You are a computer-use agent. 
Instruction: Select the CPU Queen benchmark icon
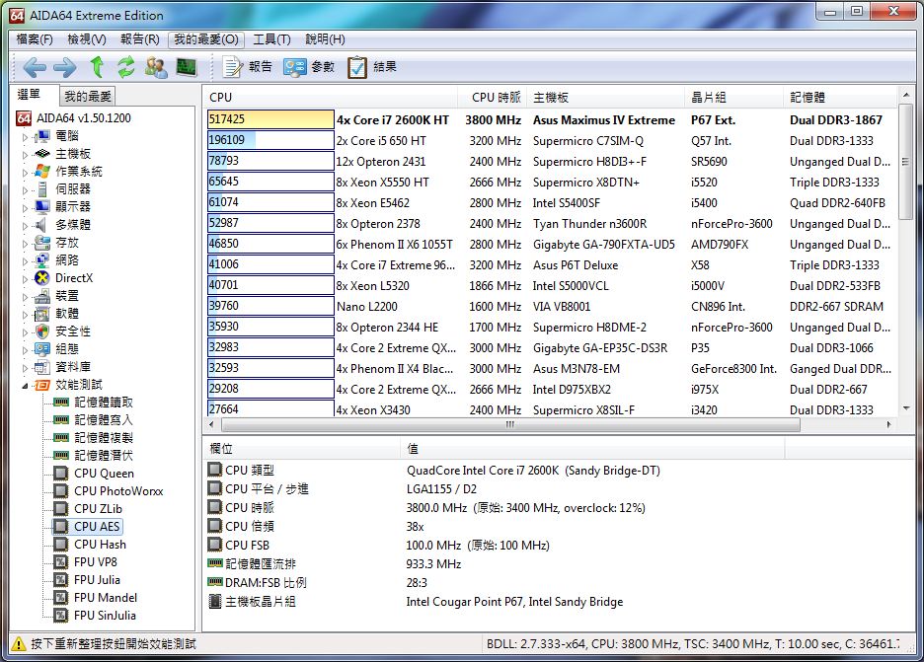coord(60,473)
